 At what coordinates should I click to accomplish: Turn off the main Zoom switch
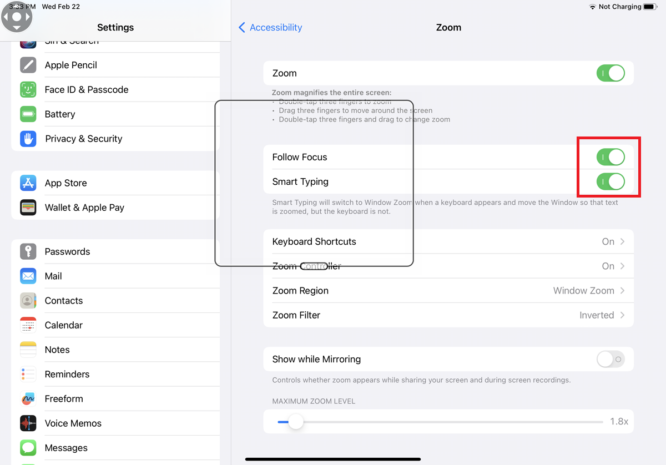pyautogui.click(x=610, y=73)
